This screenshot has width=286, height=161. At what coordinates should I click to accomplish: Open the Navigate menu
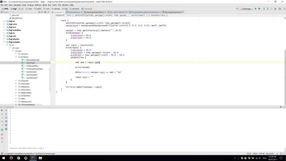pos(17,5)
